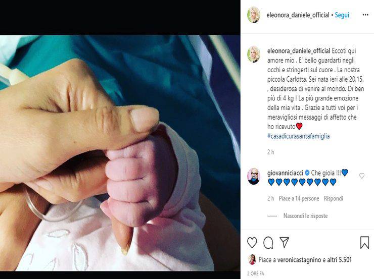Follow the account via the Segui link
374x279 pixels.
point(342,15)
